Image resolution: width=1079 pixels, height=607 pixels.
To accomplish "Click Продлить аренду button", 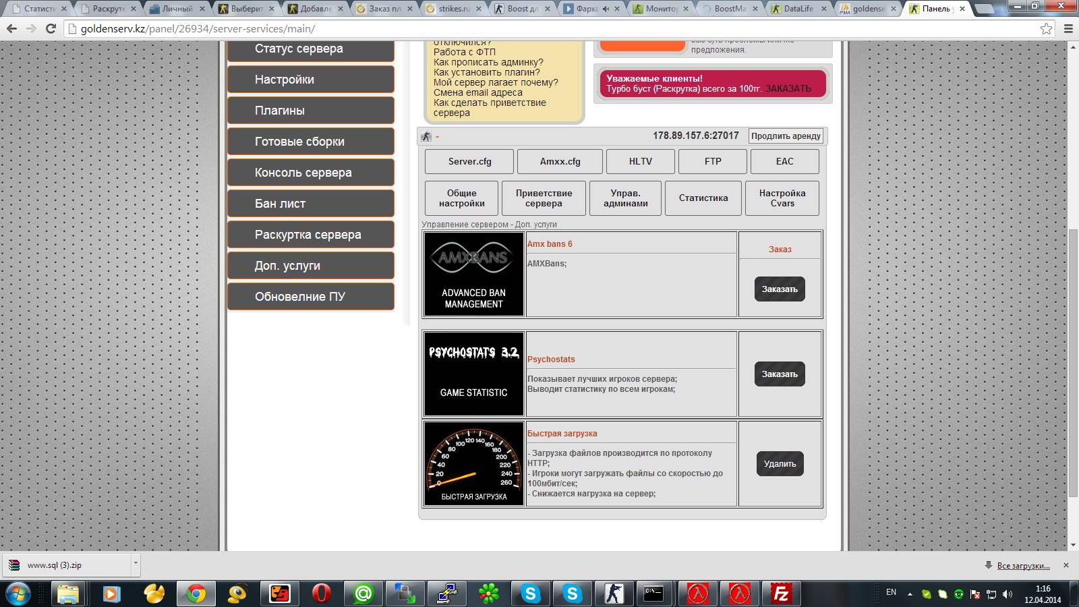I will pos(786,136).
